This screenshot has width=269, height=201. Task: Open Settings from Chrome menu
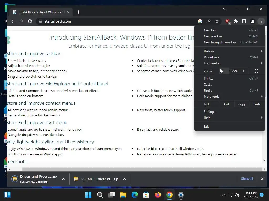(230, 111)
